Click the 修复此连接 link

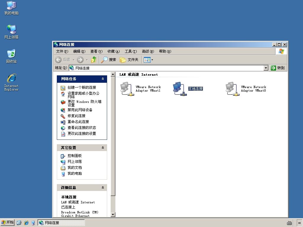(x=76, y=116)
